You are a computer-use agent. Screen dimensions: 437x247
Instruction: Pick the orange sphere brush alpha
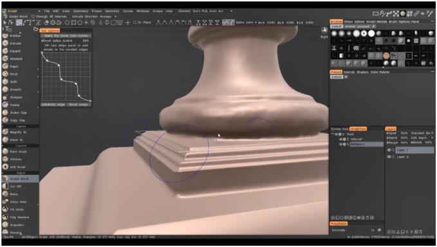point(386,56)
